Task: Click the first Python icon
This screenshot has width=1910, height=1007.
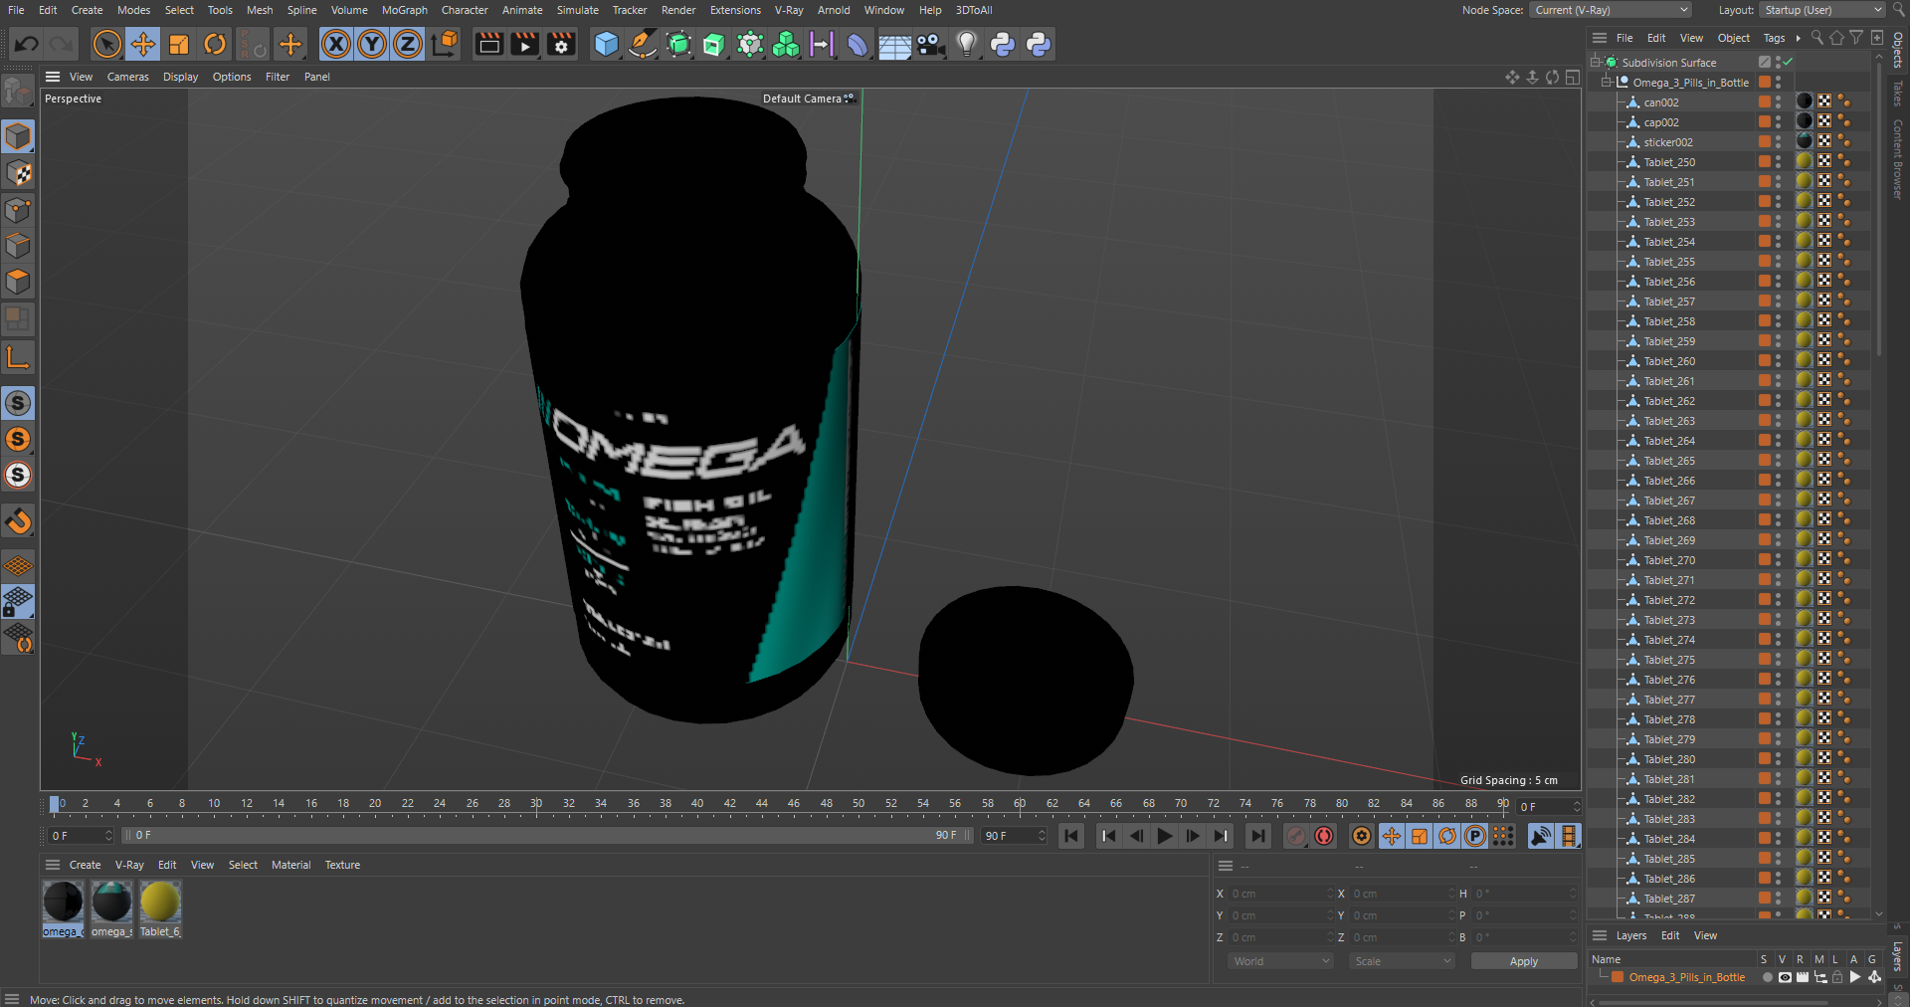Action: tap(1003, 44)
